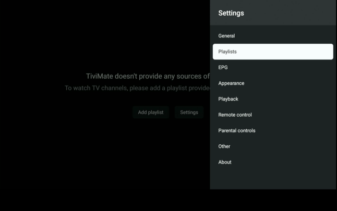Open the About section
Screen dimensions: 337x211
[225, 162]
